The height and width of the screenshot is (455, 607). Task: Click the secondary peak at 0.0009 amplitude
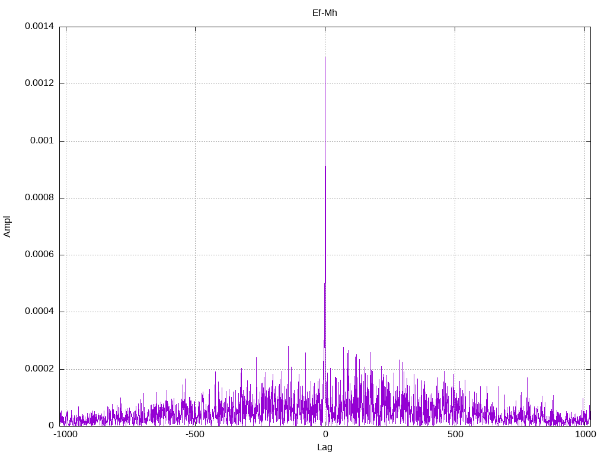(x=325, y=166)
